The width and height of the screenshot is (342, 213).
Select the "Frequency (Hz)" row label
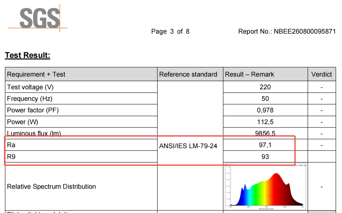[x=30, y=99]
